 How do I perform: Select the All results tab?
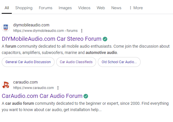coord(7,8)
